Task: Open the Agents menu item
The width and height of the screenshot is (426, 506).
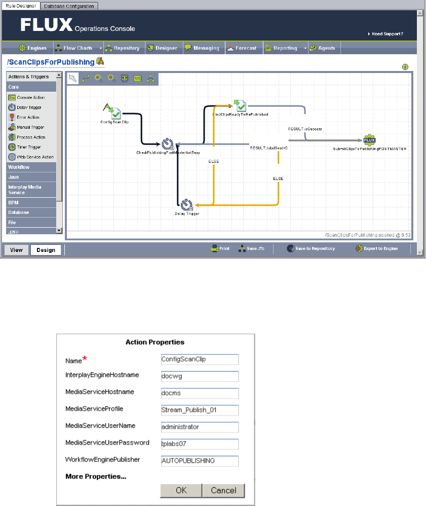Action: [x=323, y=48]
